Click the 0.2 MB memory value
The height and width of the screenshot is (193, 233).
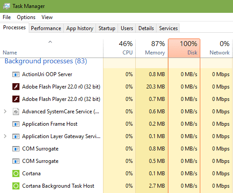pos(157,124)
